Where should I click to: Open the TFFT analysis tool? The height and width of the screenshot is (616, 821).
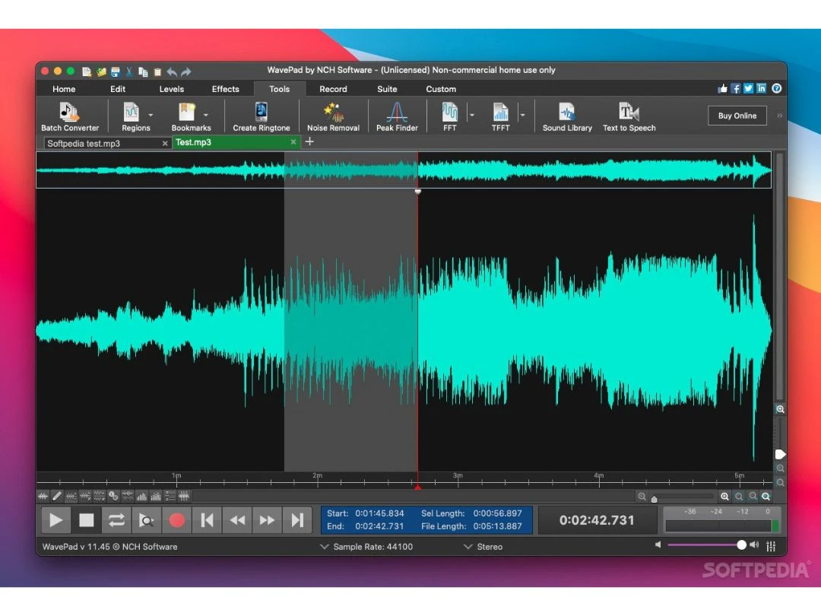coord(500,116)
